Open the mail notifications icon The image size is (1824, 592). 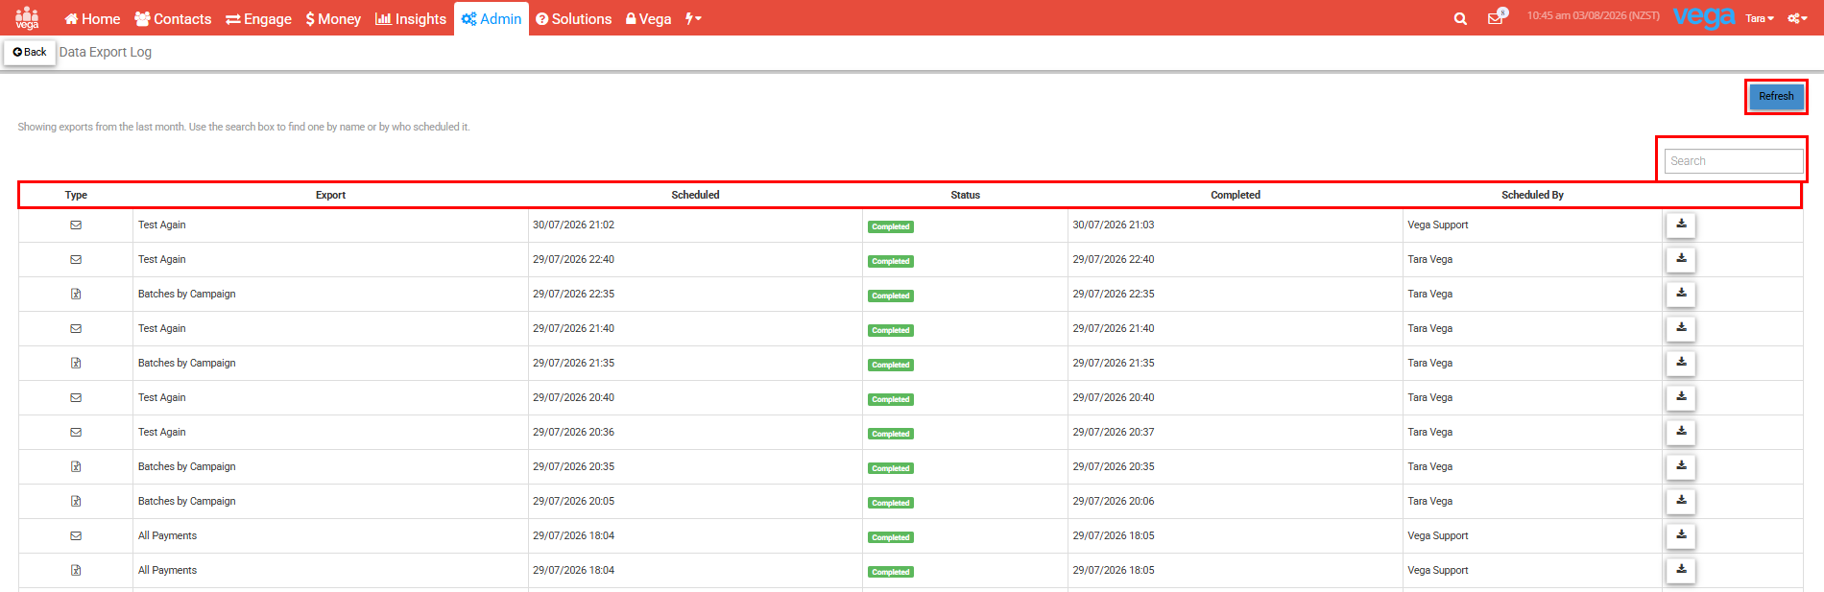pos(1497,17)
